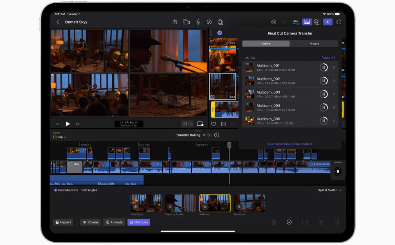The image size is (395, 245).
Task: Open the more options ellipsis icon
Action: 339,22
